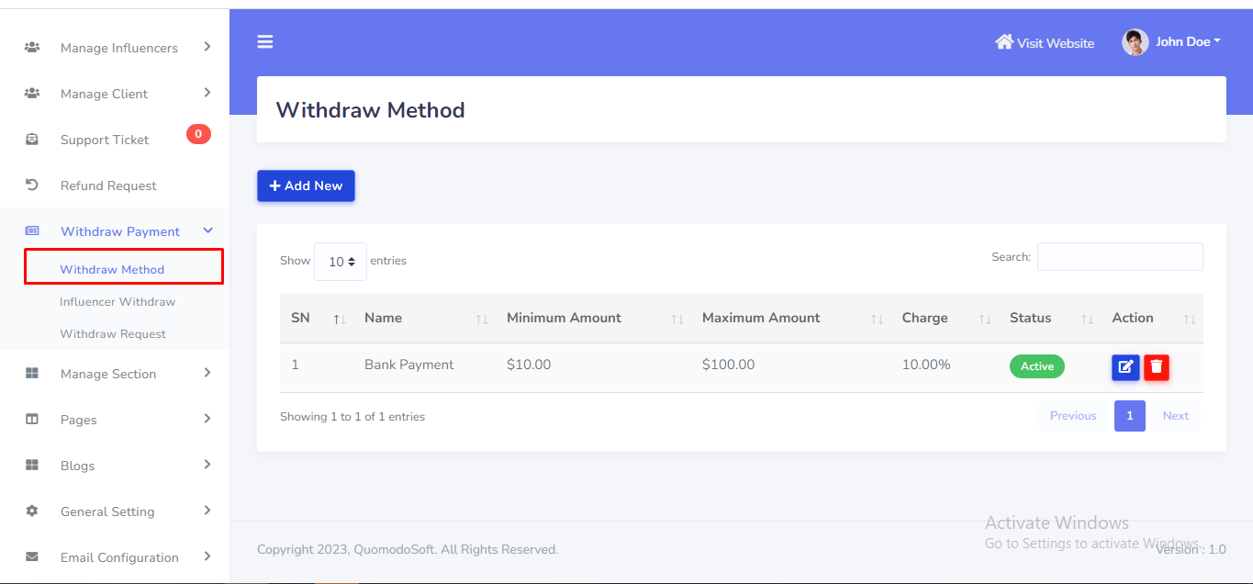This screenshot has width=1253, height=584.
Task: Click the Add New button
Action: [306, 185]
